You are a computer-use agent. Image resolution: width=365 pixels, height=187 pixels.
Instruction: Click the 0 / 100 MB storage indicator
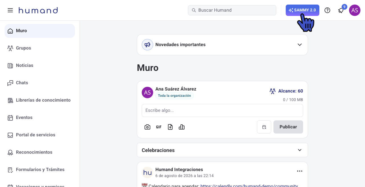pos(293,100)
